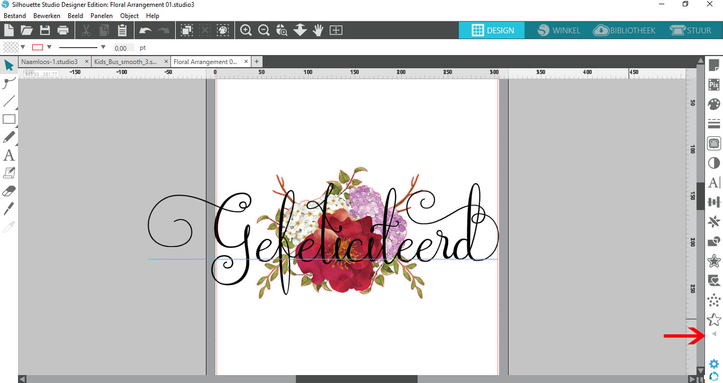The image size is (723, 383).
Task: Switch to the Kids_Bus_smooth_3 tab
Action: click(x=126, y=62)
